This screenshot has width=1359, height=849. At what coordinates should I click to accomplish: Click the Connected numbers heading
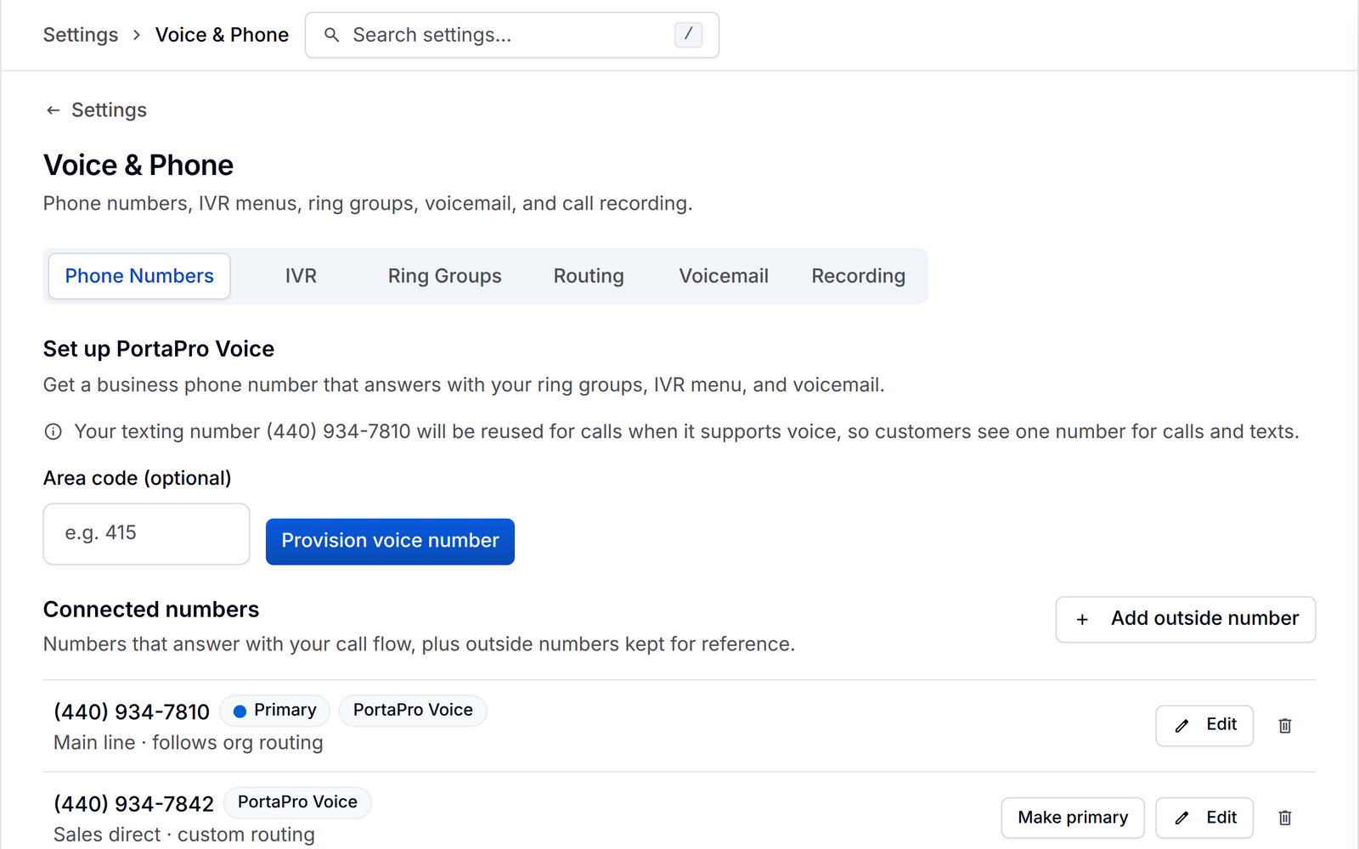pos(151,610)
